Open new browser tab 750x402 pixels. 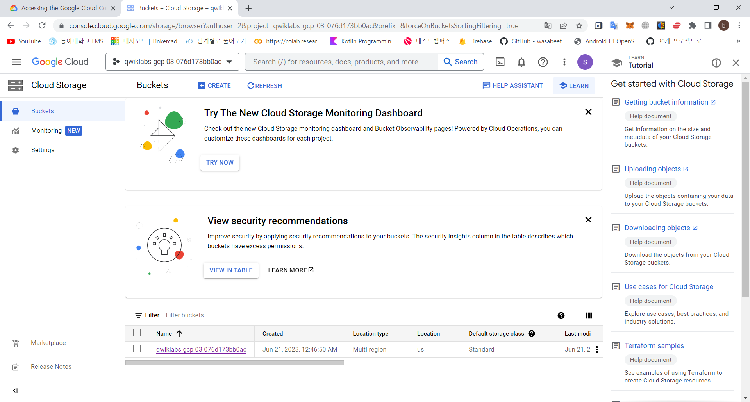249,8
